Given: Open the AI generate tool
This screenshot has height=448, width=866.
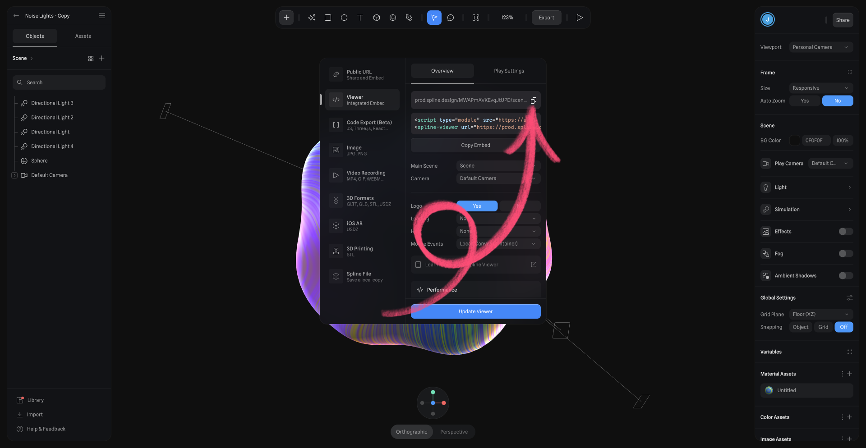Looking at the screenshot, I should click(312, 18).
